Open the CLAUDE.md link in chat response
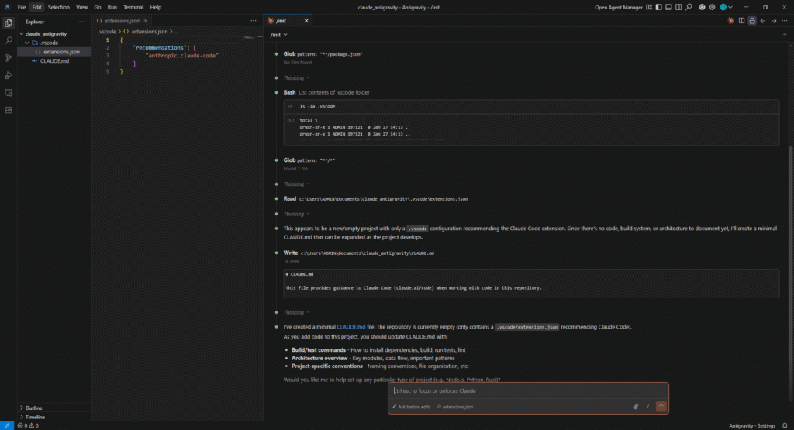Viewport: 794px width, 430px height. click(347, 327)
